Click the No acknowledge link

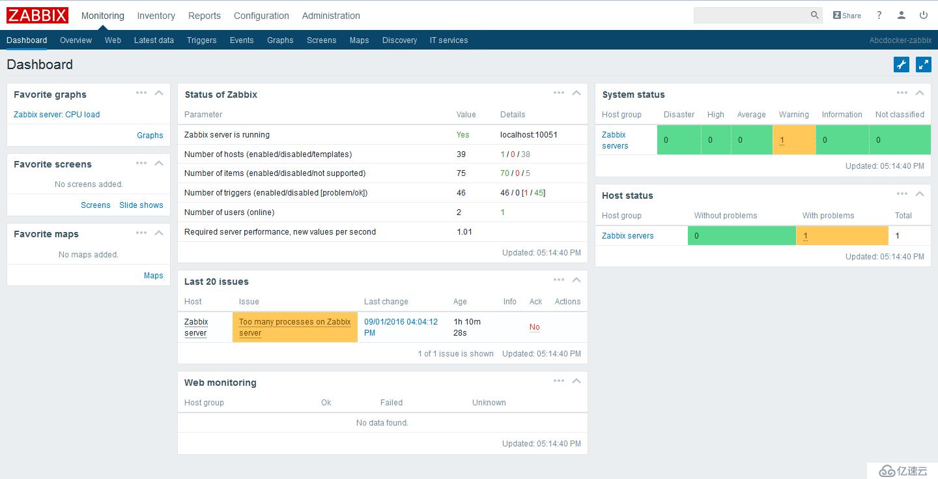click(x=535, y=327)
